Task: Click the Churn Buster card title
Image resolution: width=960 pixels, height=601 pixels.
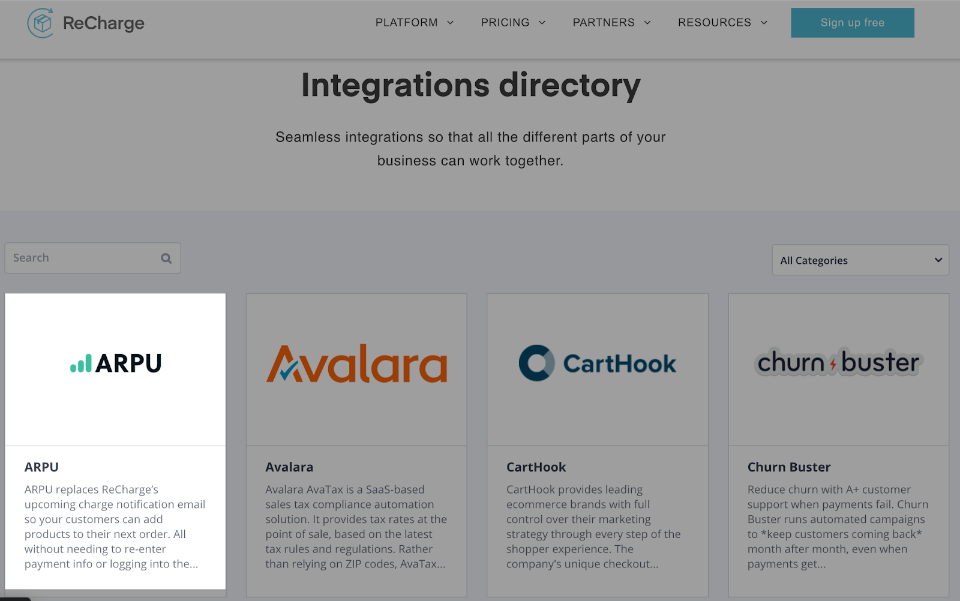Action: pyautogui.click(x=789, y=467)
